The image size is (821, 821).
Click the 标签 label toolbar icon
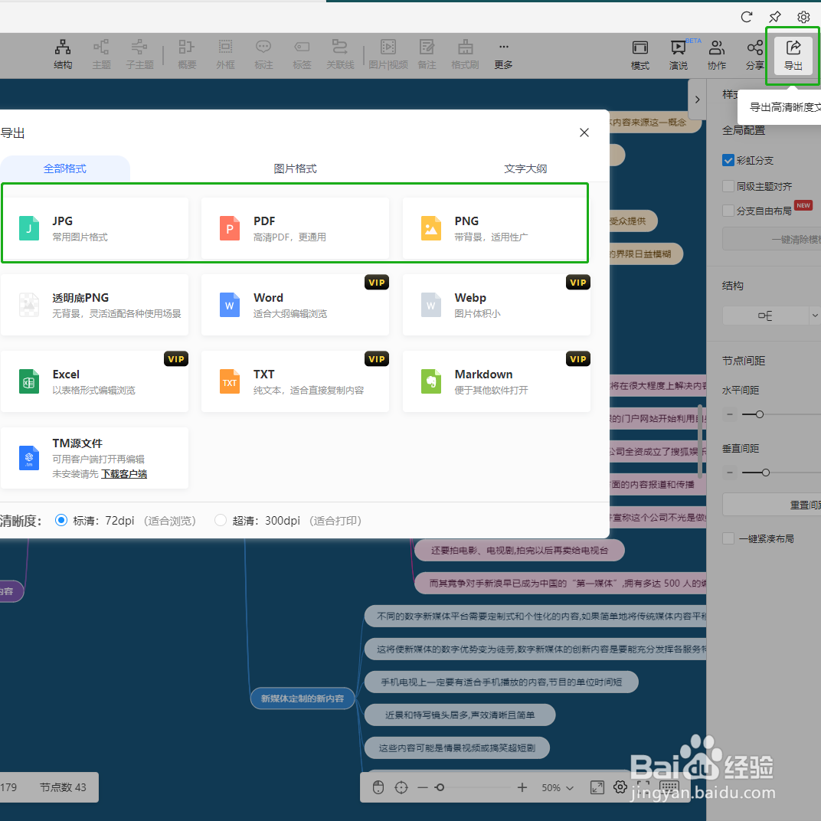(x=302, y=54)
